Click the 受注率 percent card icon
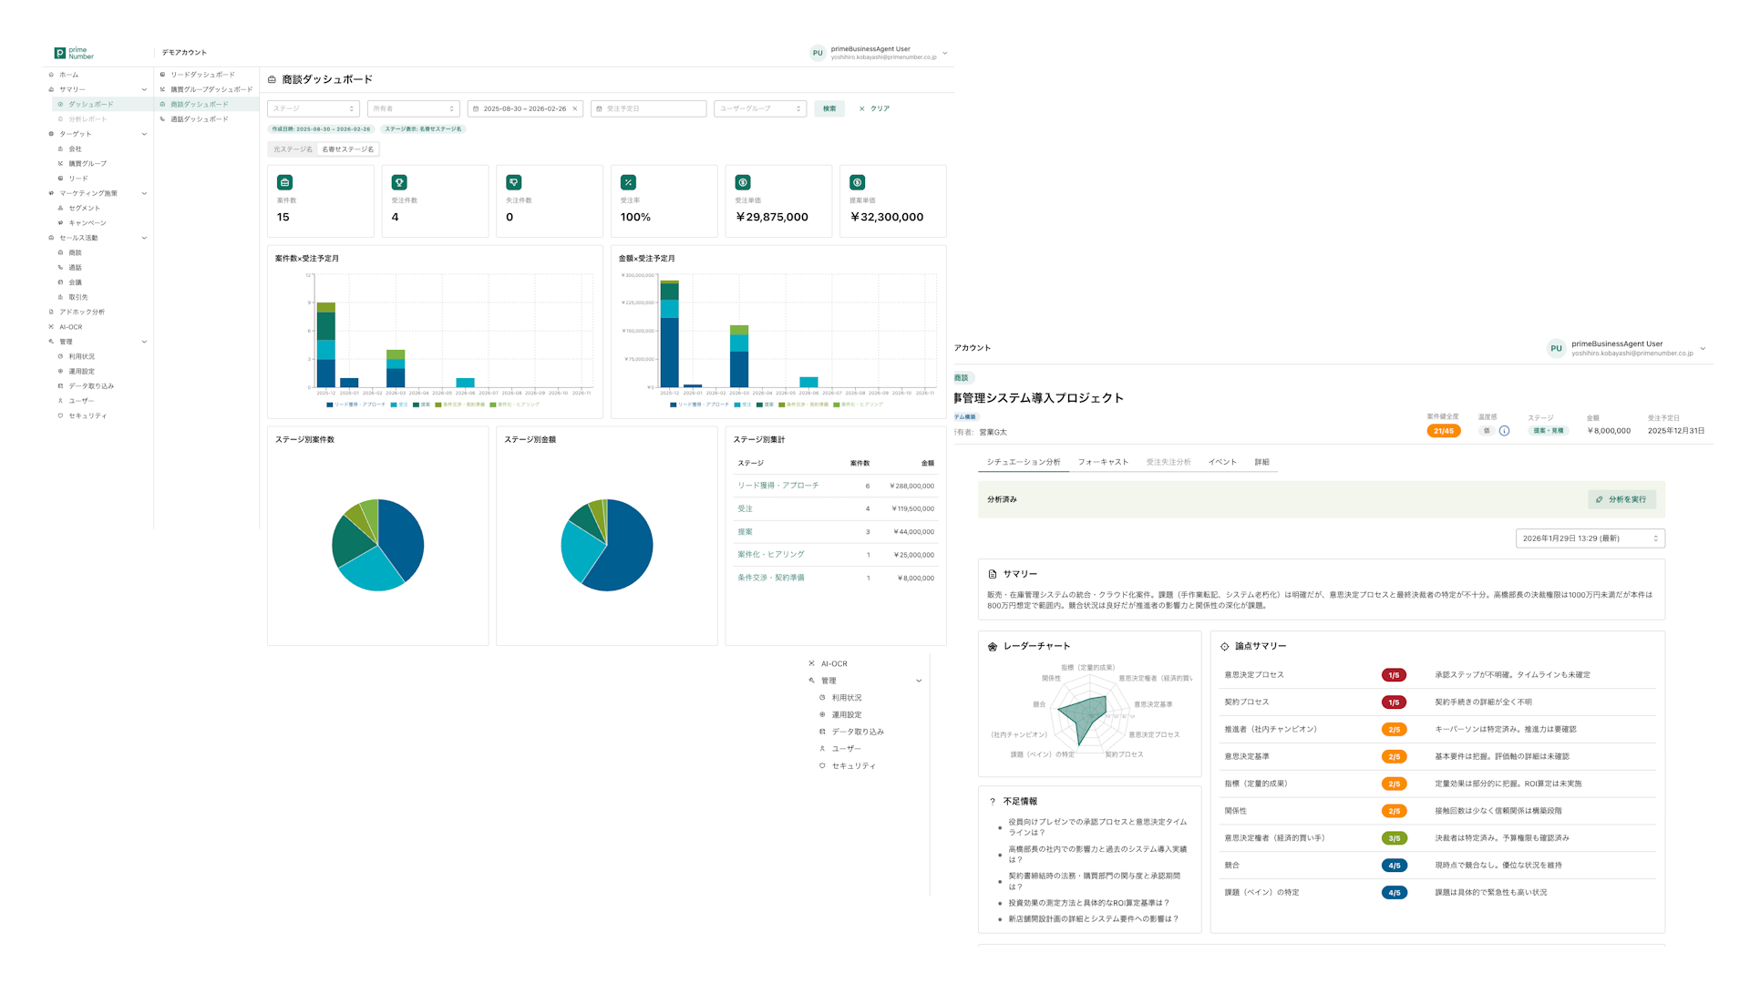 coord(628,182)
